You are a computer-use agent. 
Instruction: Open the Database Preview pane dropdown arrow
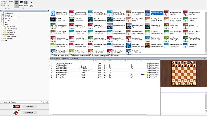[204, 59]
